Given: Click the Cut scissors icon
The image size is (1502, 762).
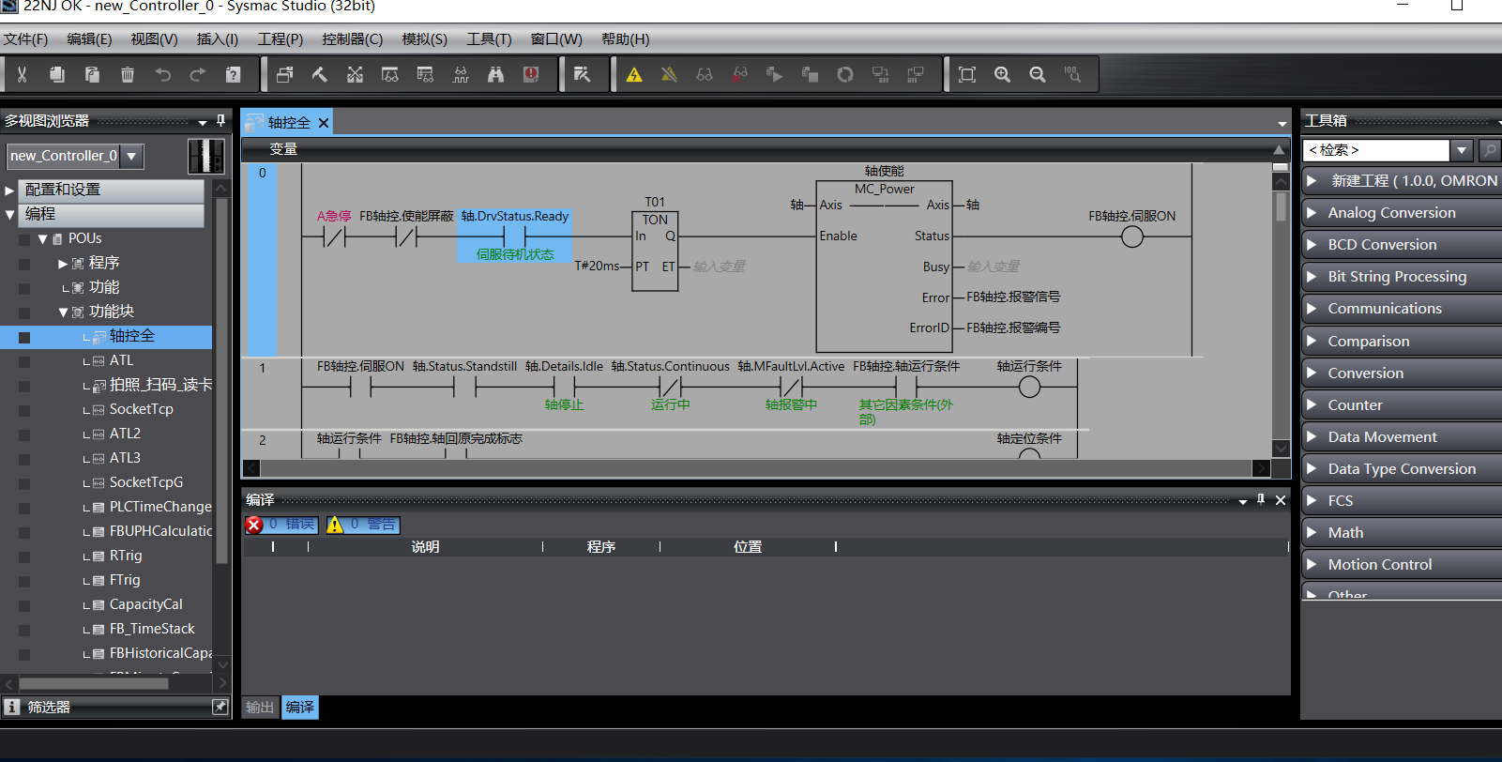Looking at the screenshot, I should tap(22, 75).
